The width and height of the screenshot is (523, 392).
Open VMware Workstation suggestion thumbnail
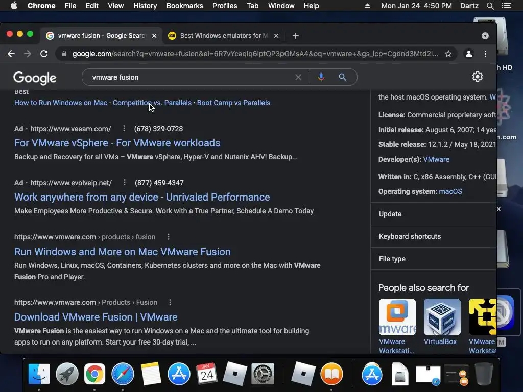coord(397,317)
